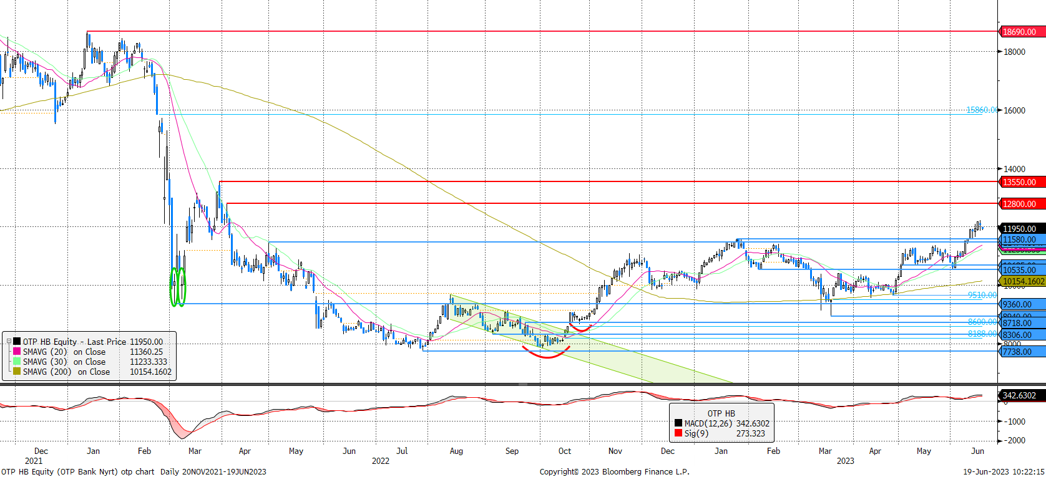
Task: Click the Copyright 2023 Bloomberg Finance L.P. text
Action: tap(614, 471)
